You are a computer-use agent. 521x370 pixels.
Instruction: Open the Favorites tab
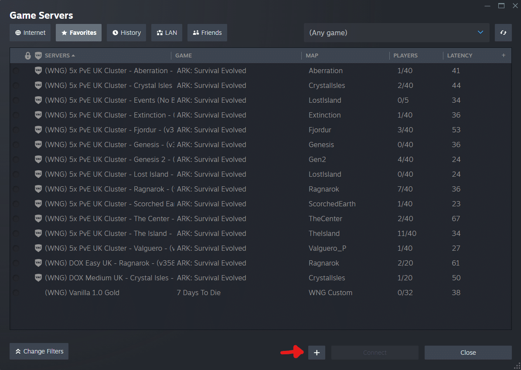(79, 33)
